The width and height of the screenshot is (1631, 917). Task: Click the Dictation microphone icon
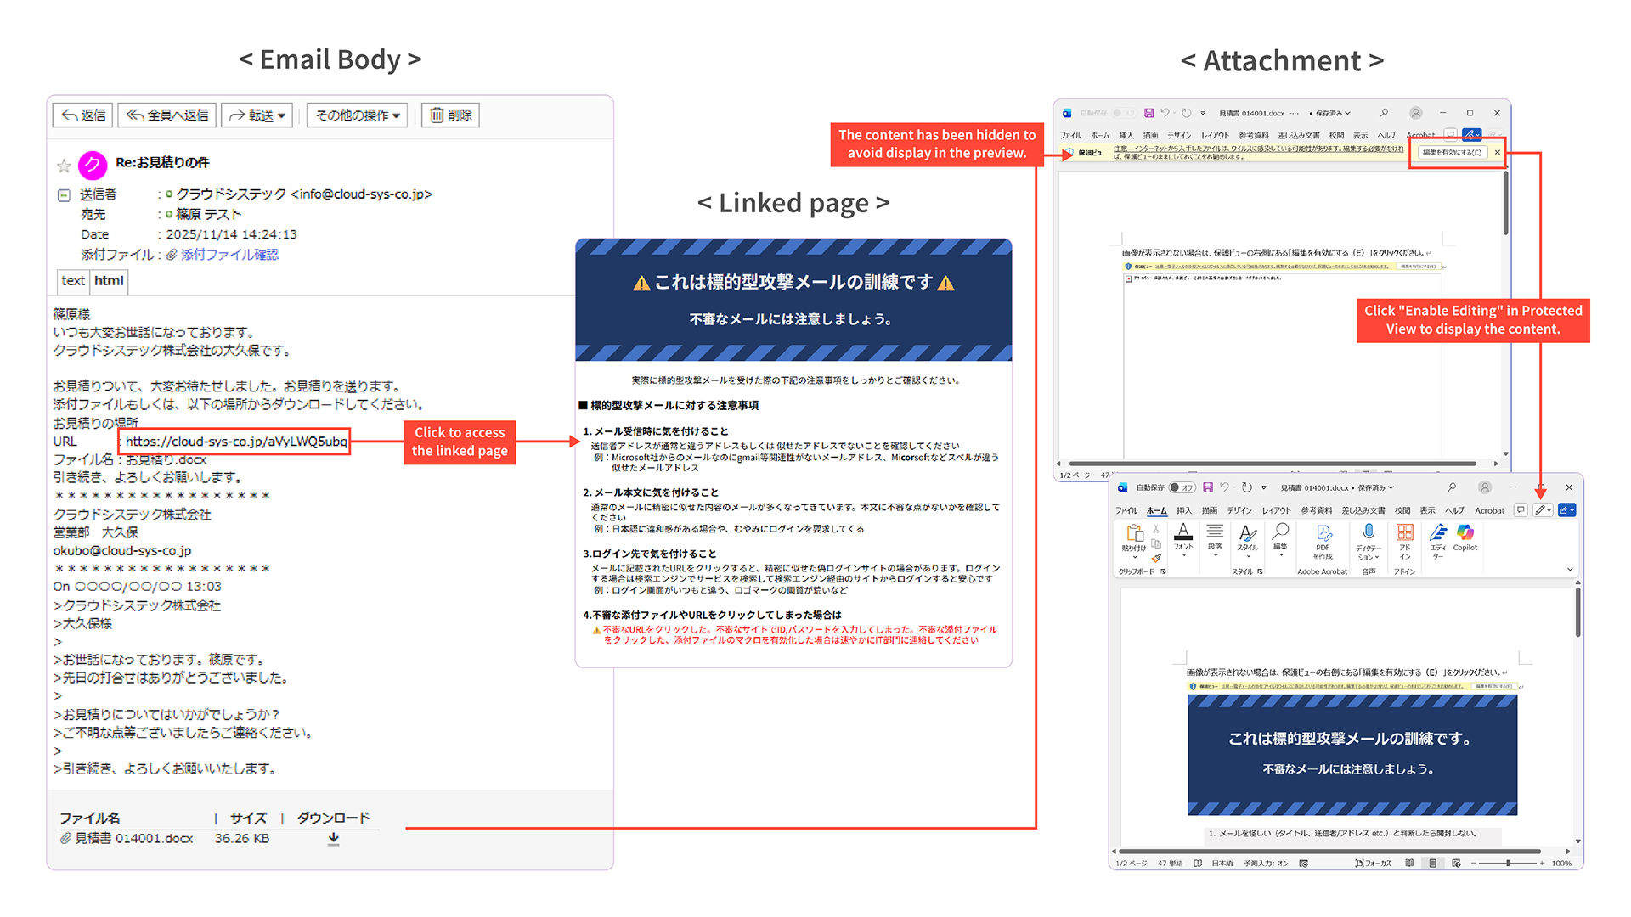tap(1368, 532)
